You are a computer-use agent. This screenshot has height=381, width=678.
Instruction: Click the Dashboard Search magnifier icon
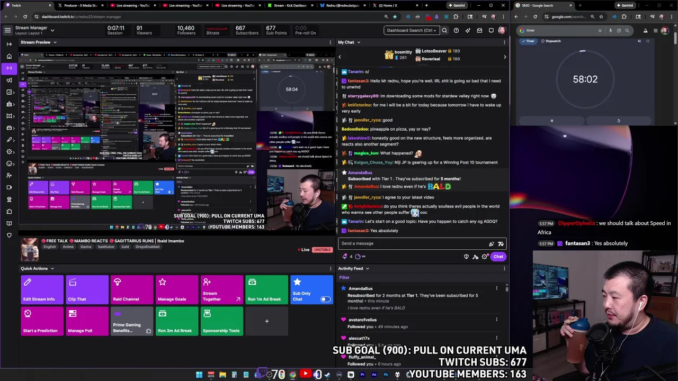pyautogui.click(x=444, y=30)
